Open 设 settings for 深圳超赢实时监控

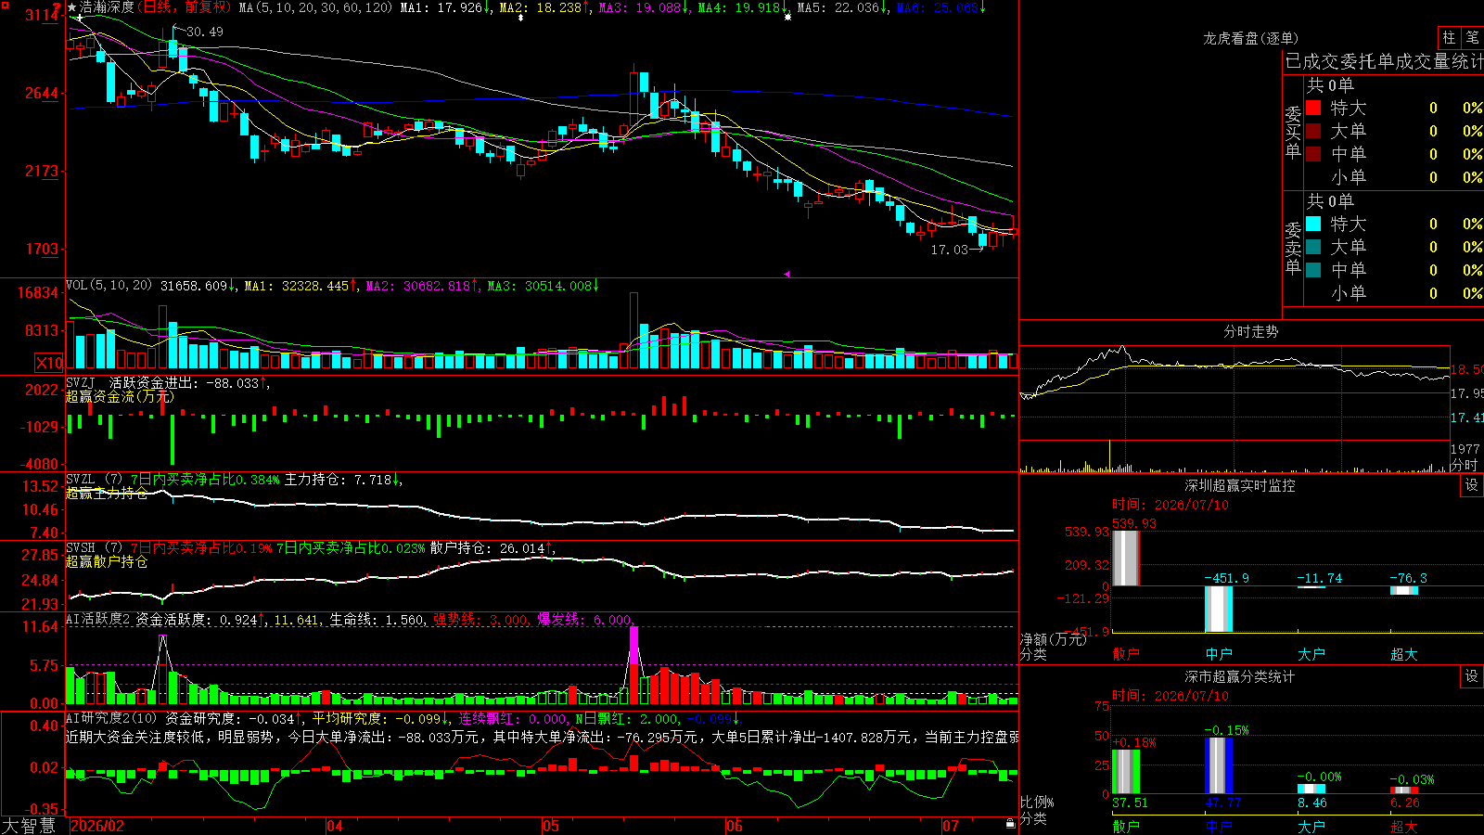[x=1472, y=485]
